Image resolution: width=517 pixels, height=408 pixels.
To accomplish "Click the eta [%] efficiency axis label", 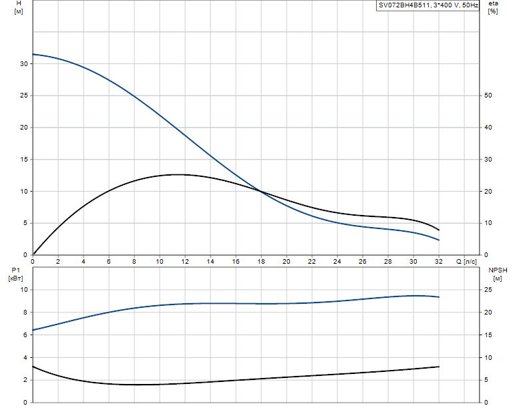I will [493, 7].
